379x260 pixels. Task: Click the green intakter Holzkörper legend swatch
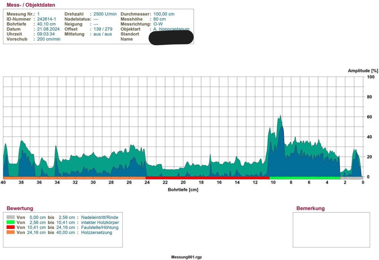coord(11,223)
